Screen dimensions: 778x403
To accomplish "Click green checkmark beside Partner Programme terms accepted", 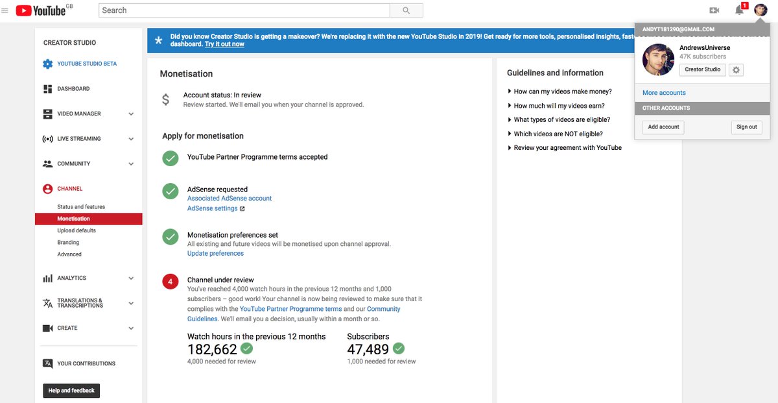I will pyautogui.click(x=171, y=158).
